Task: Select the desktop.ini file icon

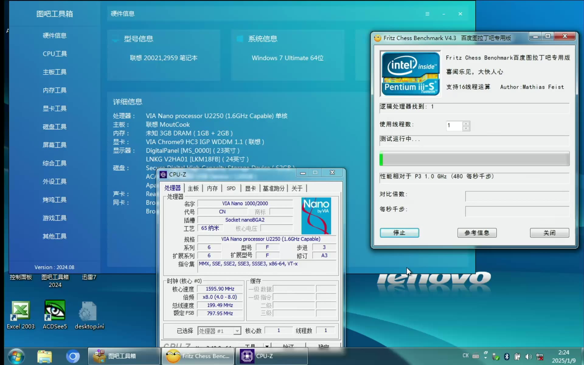Action: pos(89,315)
